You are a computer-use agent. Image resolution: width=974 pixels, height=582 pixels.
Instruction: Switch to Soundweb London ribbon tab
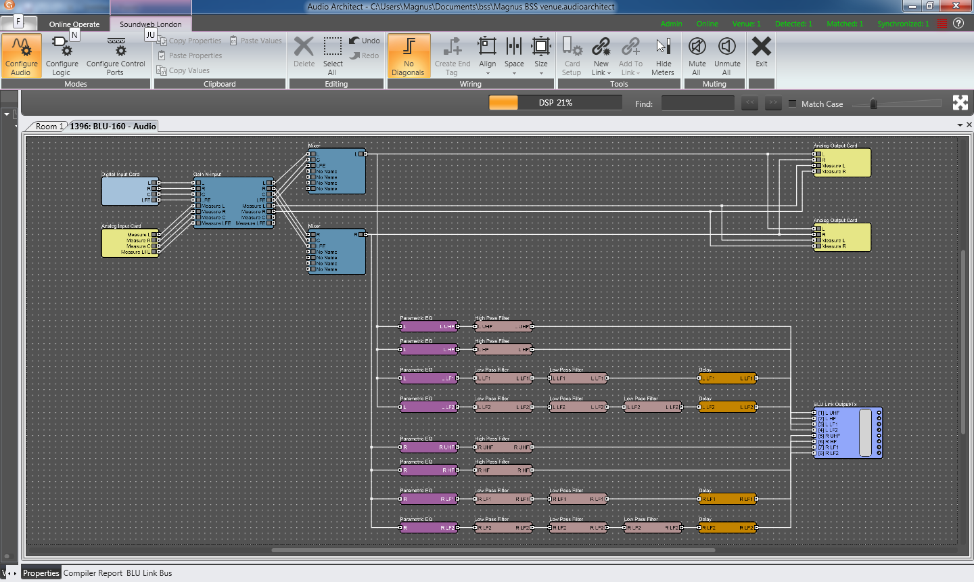point(151,24)
